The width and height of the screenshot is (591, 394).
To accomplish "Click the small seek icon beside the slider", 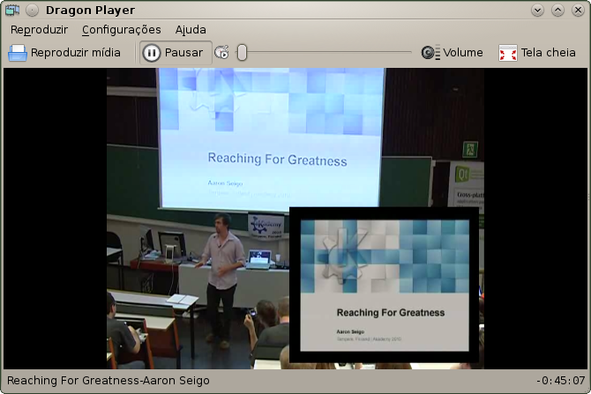I will coord(221,53).
